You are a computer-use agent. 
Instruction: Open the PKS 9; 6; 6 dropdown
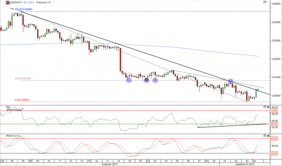click(19, 136)
